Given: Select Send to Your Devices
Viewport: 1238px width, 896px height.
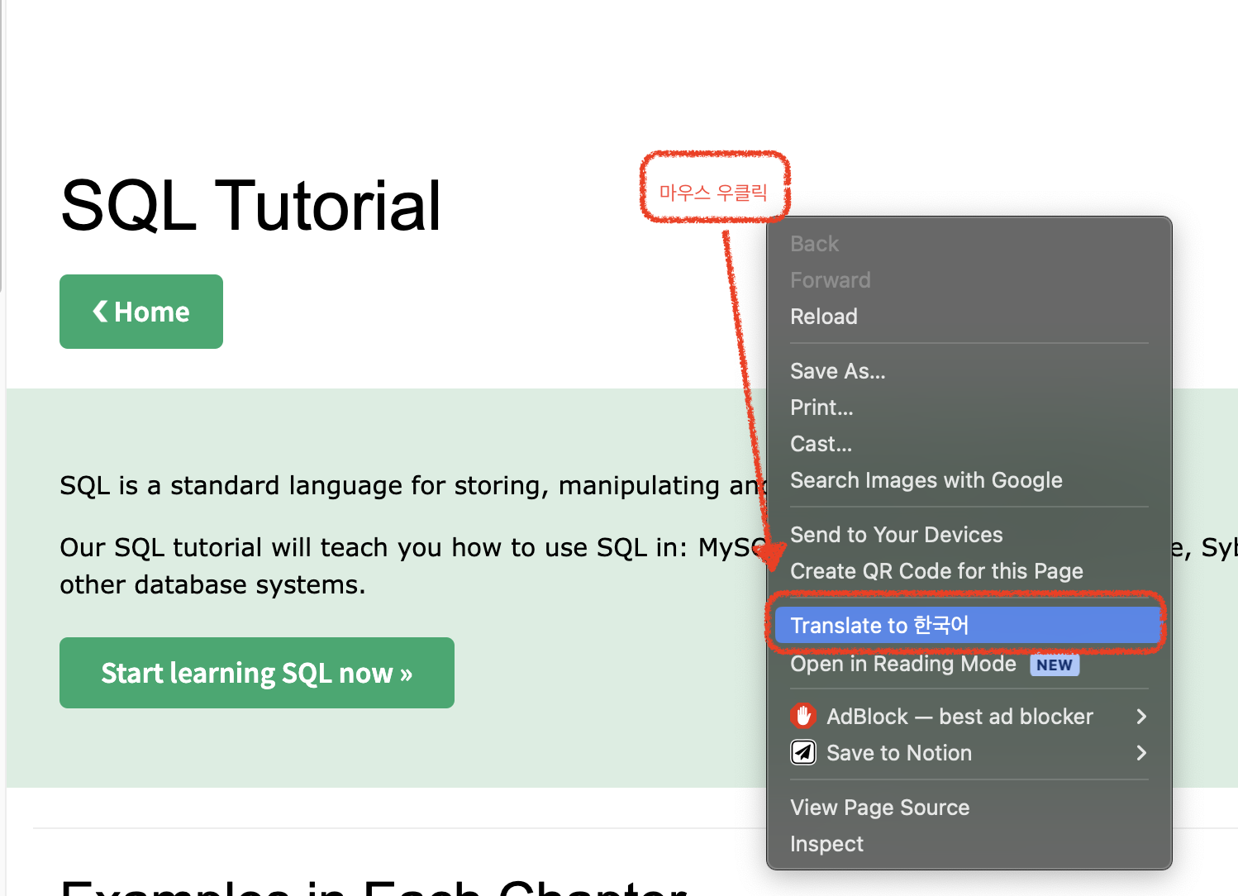Looking at the screenshot, I should pos(896,535).
